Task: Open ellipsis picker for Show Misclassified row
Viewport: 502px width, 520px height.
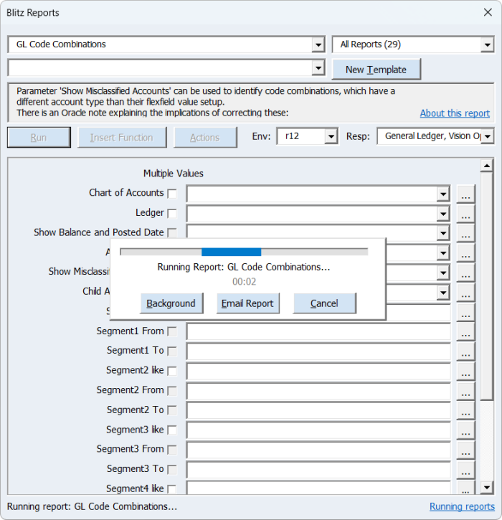Action: 465,273
